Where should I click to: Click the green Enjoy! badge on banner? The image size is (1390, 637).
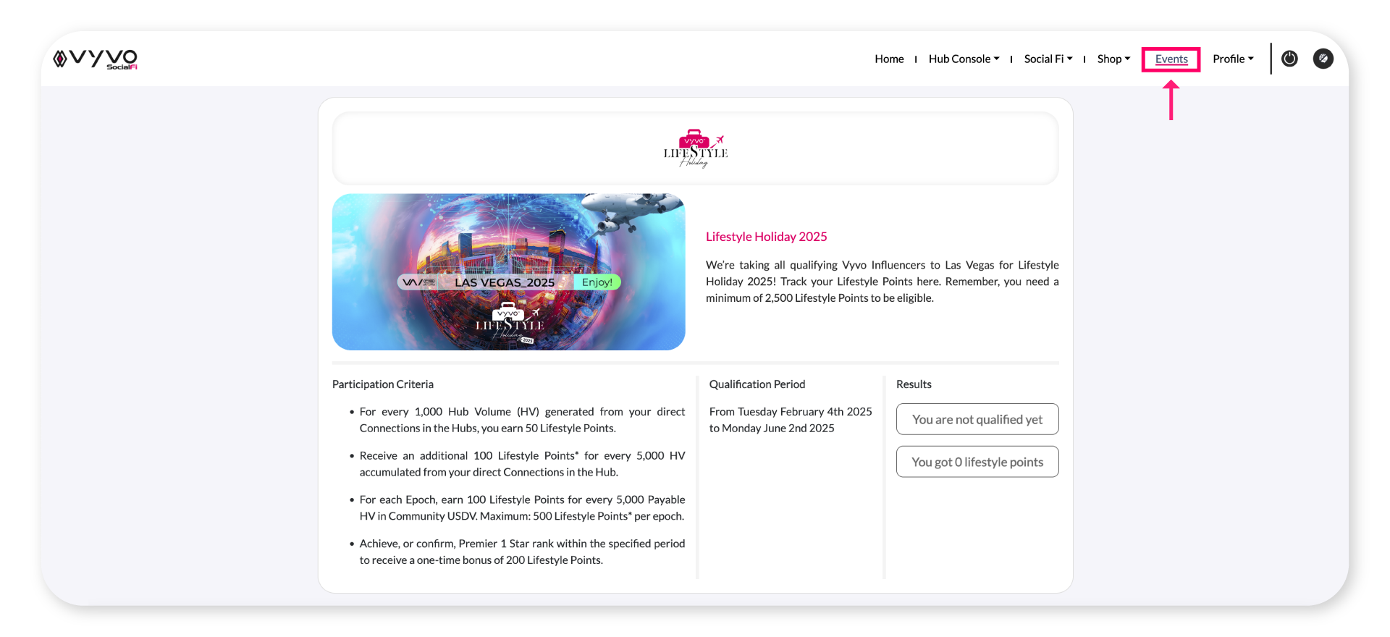pos(597,282)
